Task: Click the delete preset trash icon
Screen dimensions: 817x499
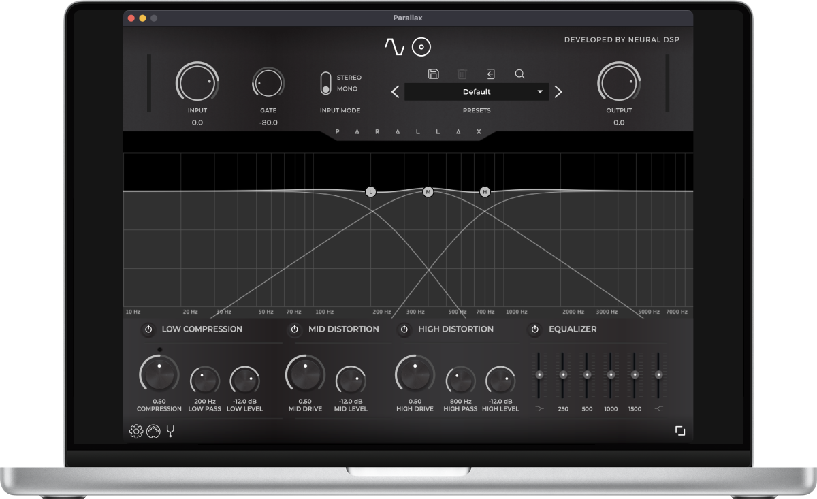Action: [463, 74]
